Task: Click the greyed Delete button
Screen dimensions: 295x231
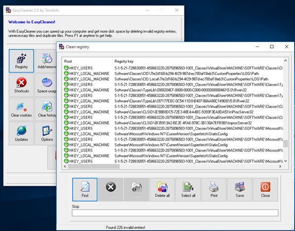Action: [136, 190]
